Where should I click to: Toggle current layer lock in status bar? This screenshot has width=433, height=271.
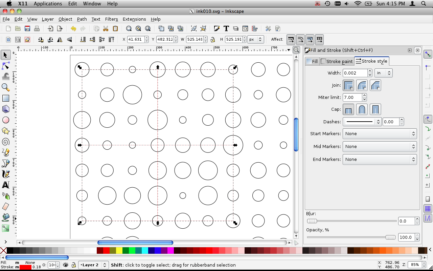[73, 265]
